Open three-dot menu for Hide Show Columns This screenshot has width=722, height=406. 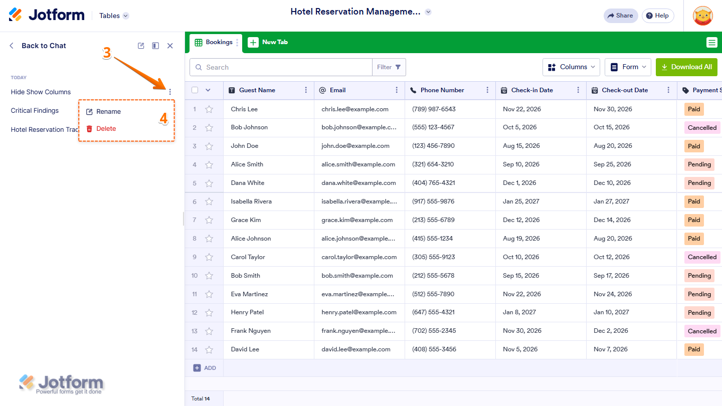tap(170, 92)
